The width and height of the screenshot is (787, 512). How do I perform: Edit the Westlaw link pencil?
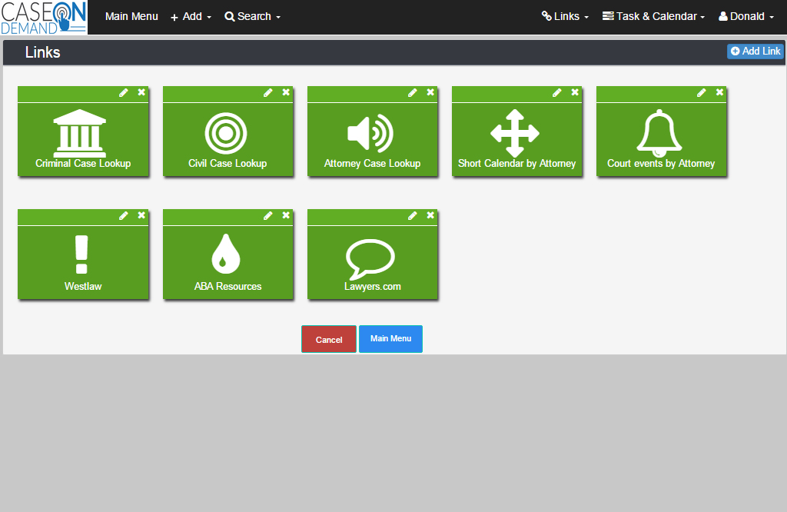coord(124,215)
